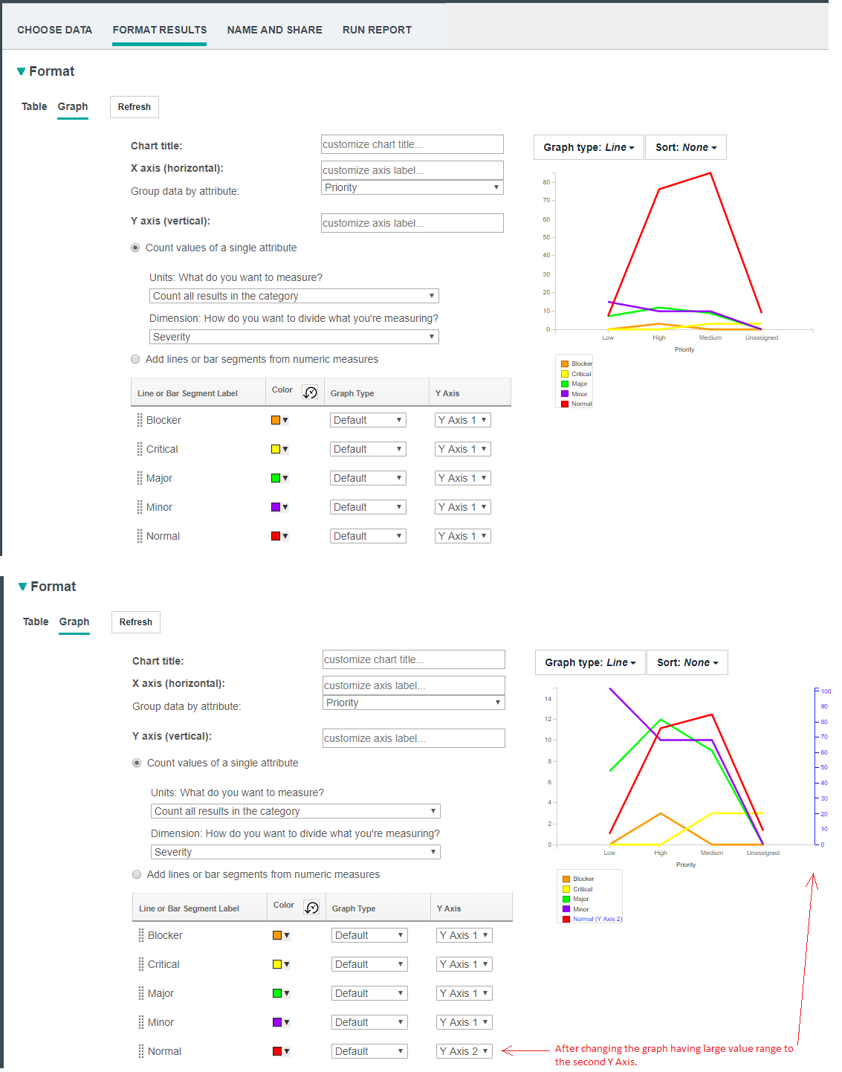Select "Add lines or bar segments" radio in the upper section

click(135, 359)
